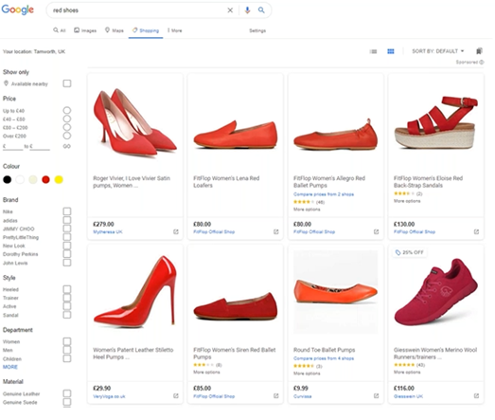Check the PrettyLittleThing brand filter

pos(67,237)
